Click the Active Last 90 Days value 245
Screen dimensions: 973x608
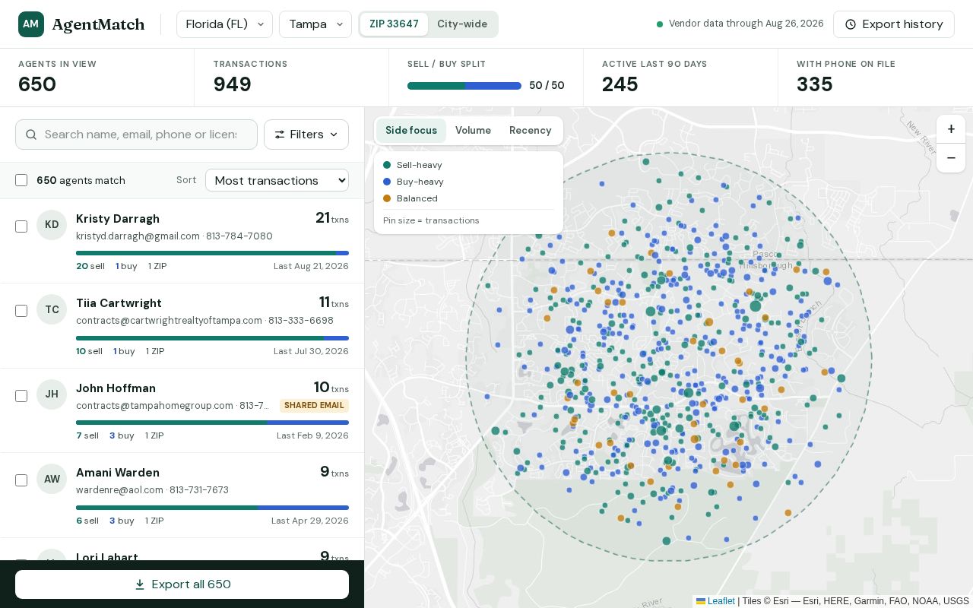(x=620, y=84)
